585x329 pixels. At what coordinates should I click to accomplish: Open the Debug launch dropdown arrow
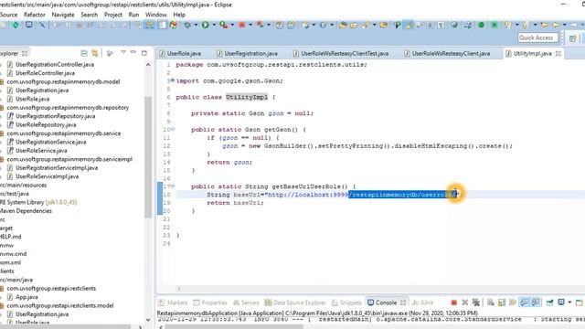(196, 25)
